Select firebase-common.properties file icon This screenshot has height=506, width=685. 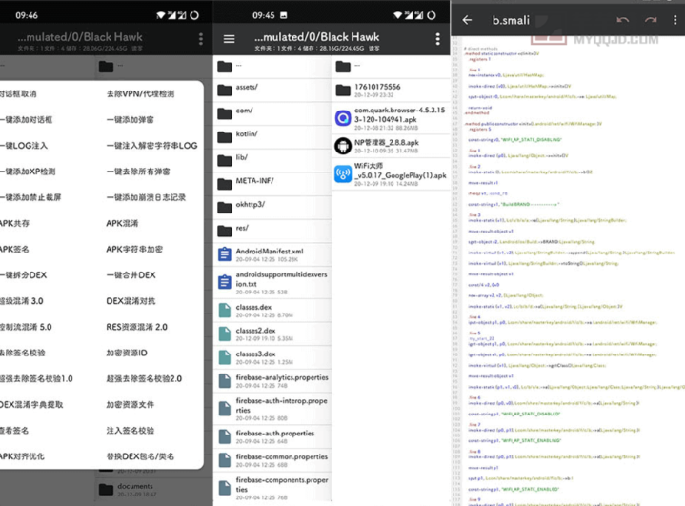click(x=225, y=460)
